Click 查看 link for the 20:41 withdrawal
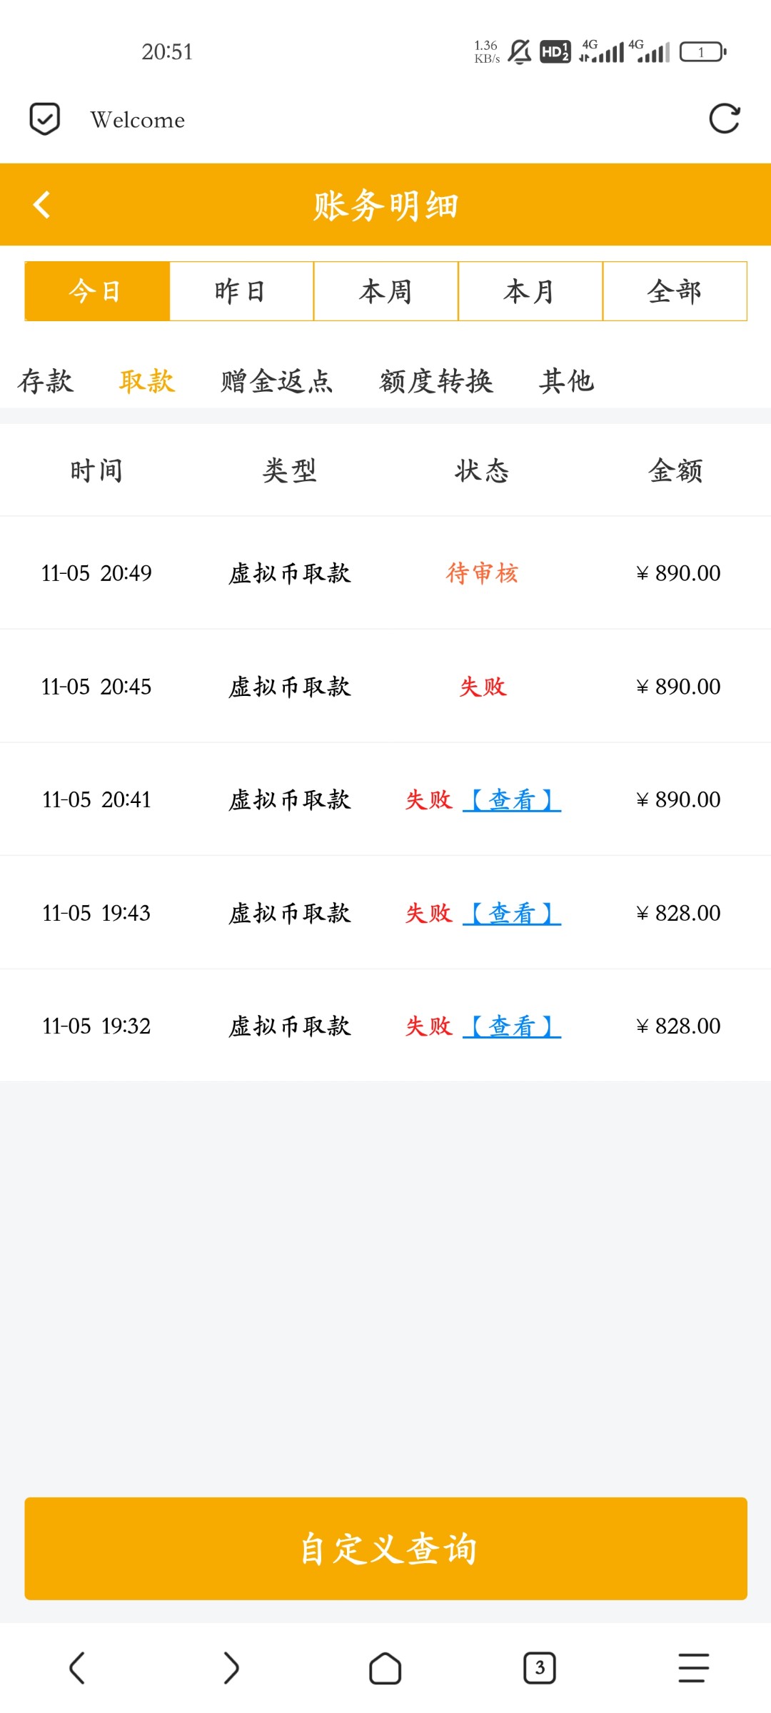 pos(512,800)
